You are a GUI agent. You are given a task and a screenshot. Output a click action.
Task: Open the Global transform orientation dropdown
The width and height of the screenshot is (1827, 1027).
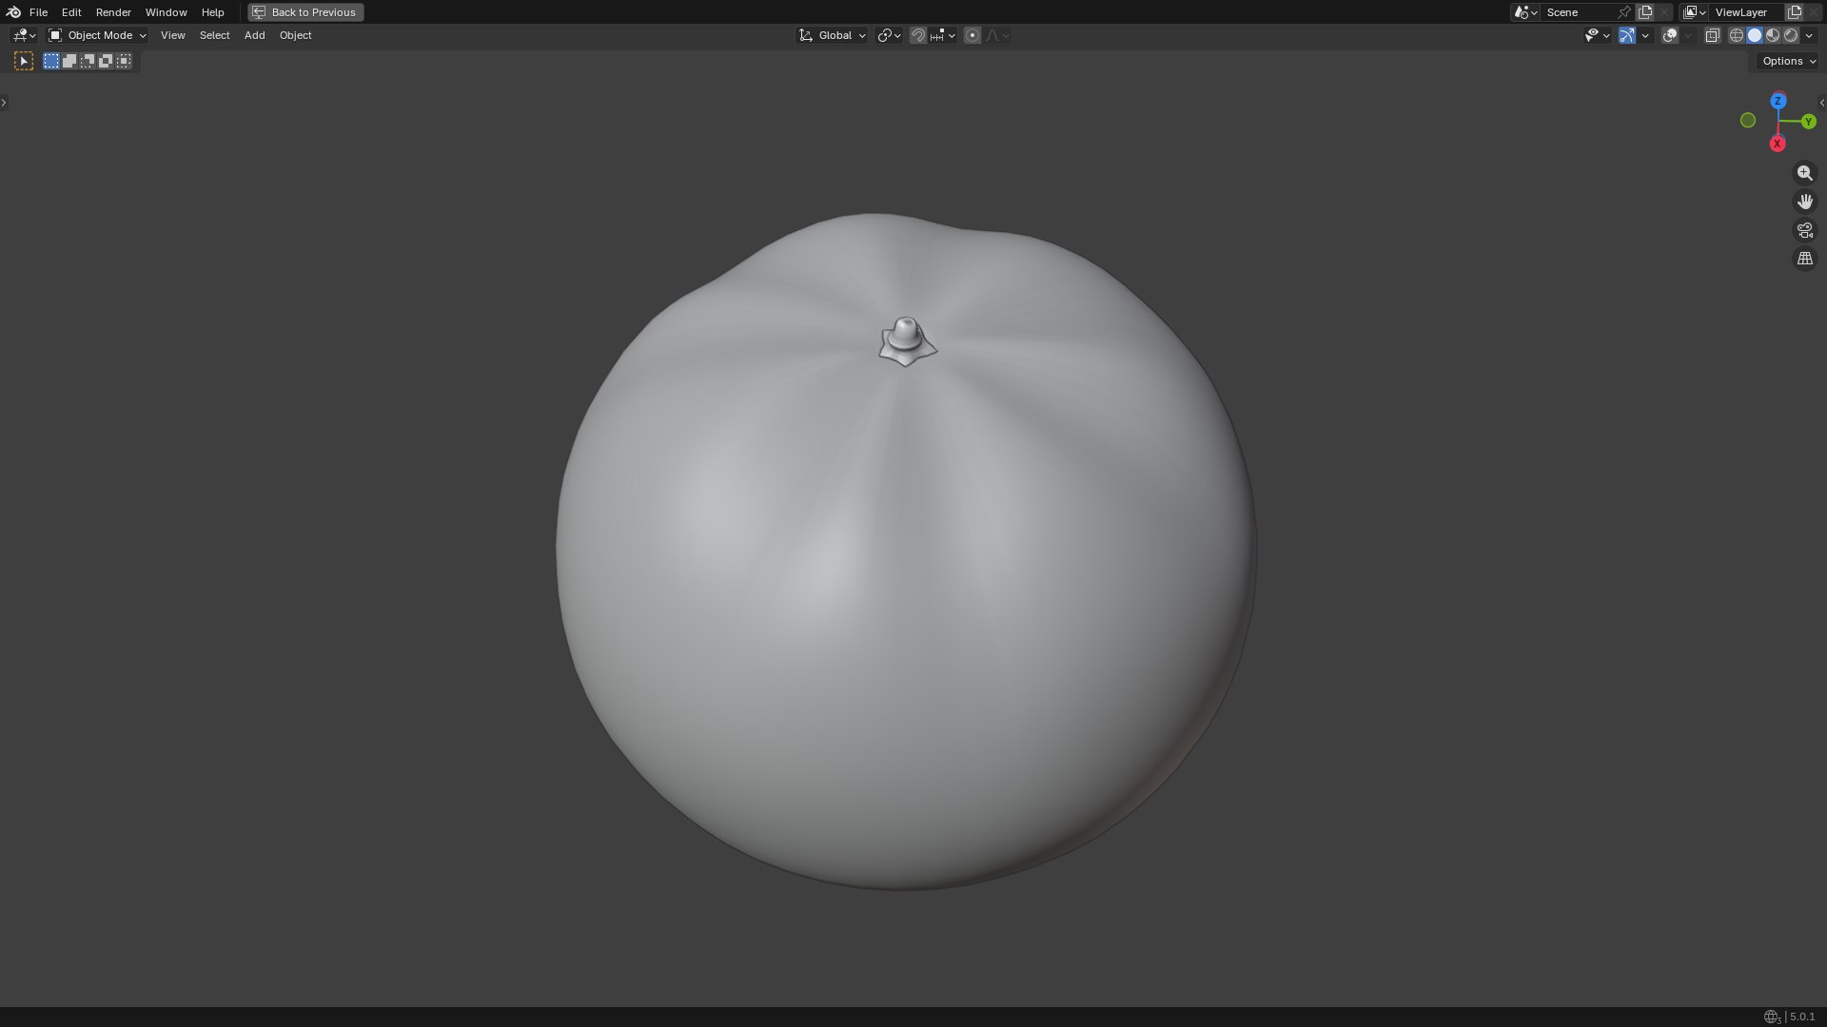point(833,35)
